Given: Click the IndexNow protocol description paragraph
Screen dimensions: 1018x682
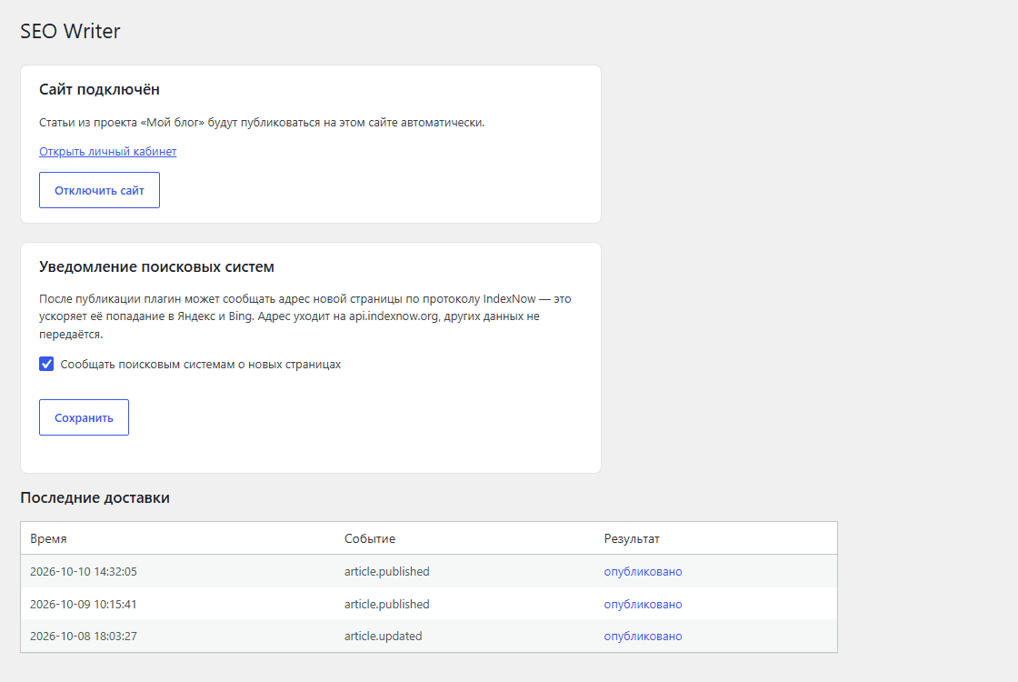Looking at the screenshot, I should pos(305,316).
